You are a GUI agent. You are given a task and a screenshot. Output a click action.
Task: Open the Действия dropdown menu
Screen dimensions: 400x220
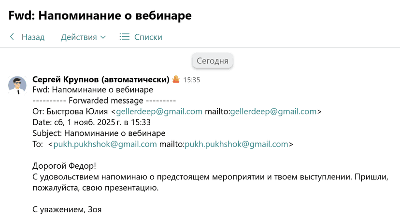pos(78,37)
